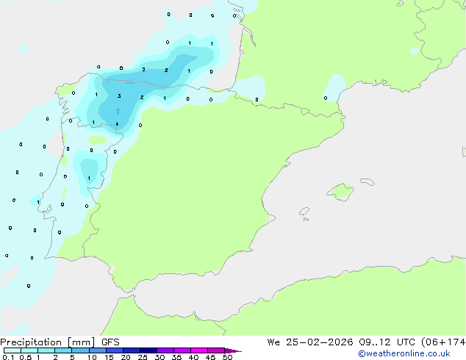Pick the 40–45 mm magenta legend swatch
Screen dimensions: 466x360
[x=199, y=350]
